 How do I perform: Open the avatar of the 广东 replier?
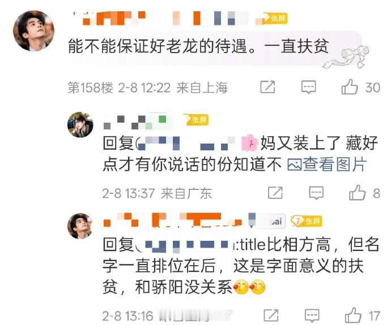(x=80, y=124)
